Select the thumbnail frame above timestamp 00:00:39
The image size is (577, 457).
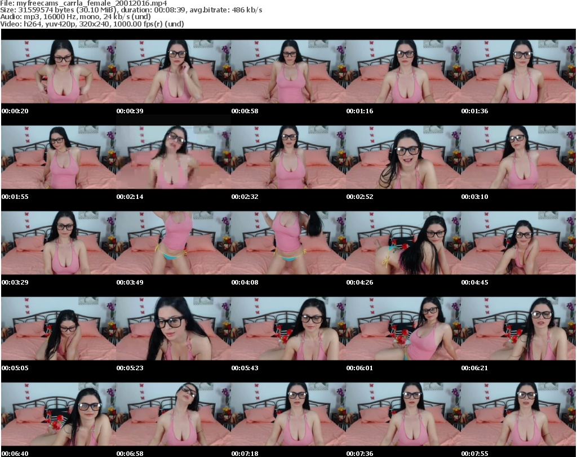coord(174,72)
